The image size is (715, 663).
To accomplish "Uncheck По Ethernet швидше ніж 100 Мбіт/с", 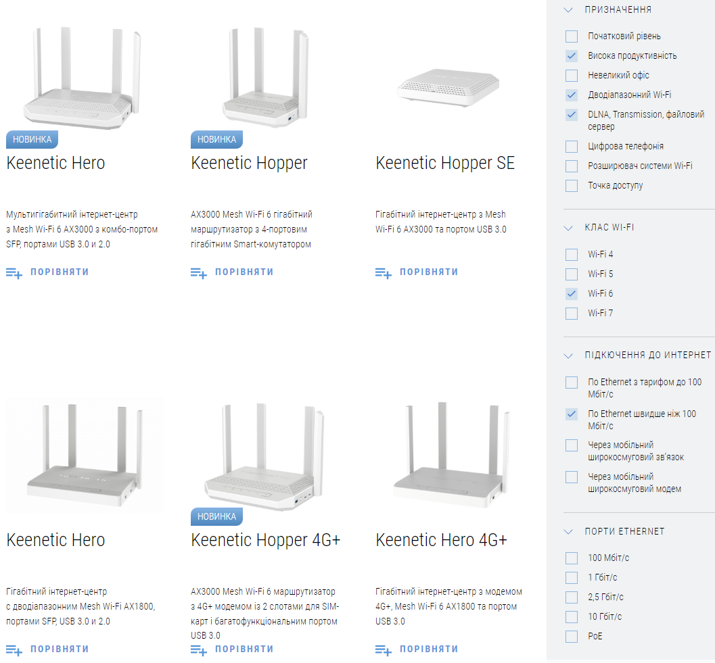I will click(x=572, y=414).
